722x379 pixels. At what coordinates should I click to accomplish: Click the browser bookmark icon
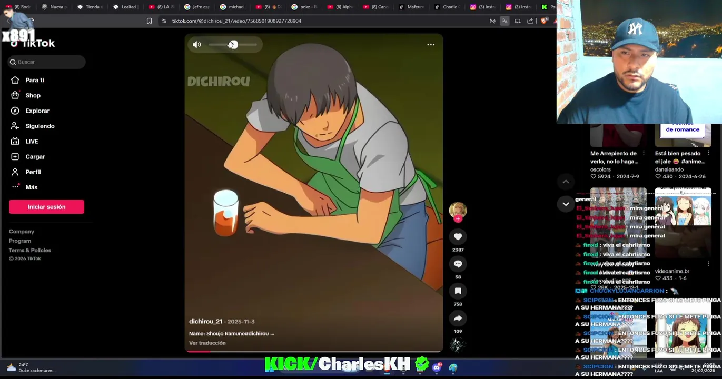(x=149, y=21)
